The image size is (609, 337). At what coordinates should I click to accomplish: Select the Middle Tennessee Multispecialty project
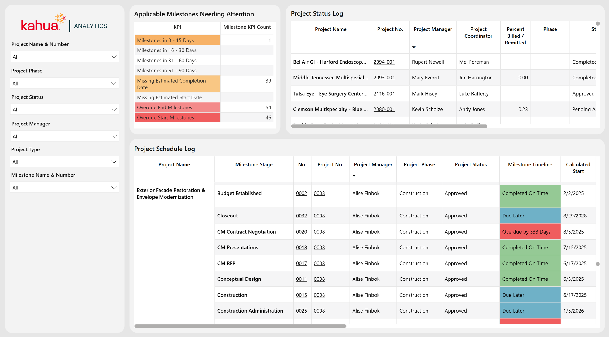coord(330,78)
